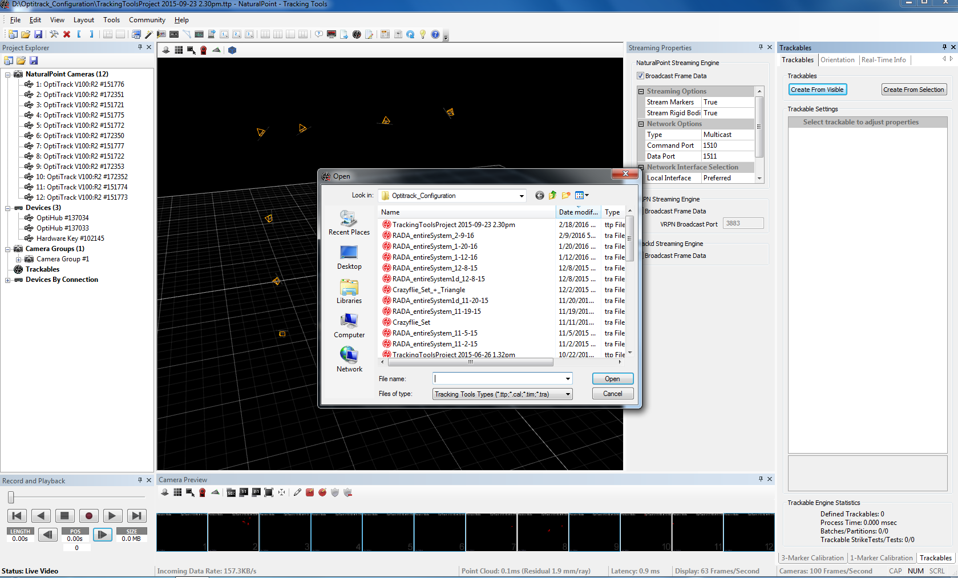Collapse the NaturalPoint Cameras tree node
Viewport: 958px width, 578px height.
point(8,74)
